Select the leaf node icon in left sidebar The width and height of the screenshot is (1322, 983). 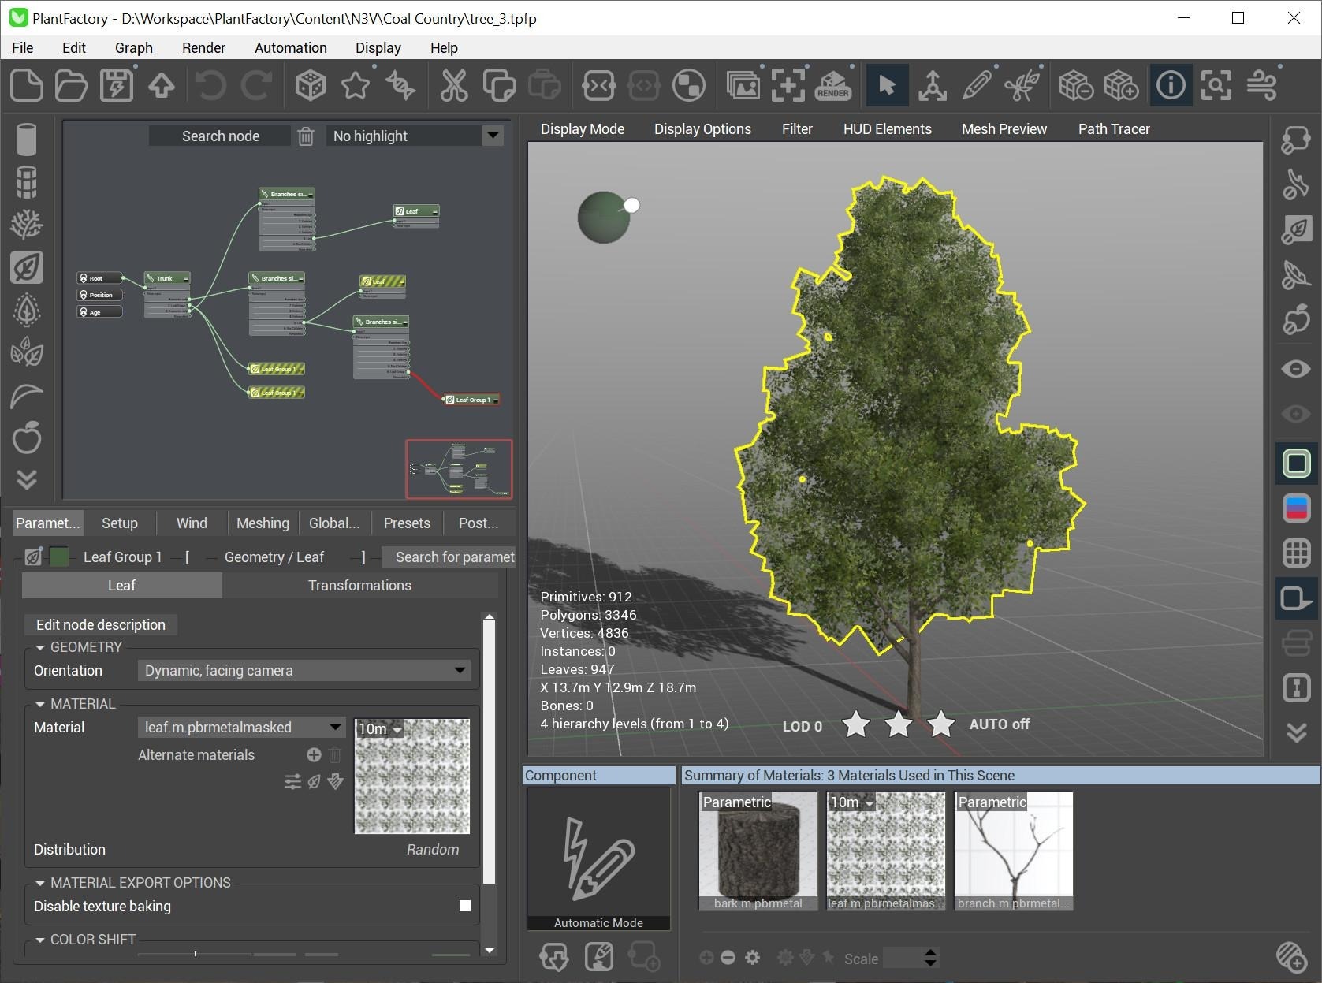tap(27, 267)
